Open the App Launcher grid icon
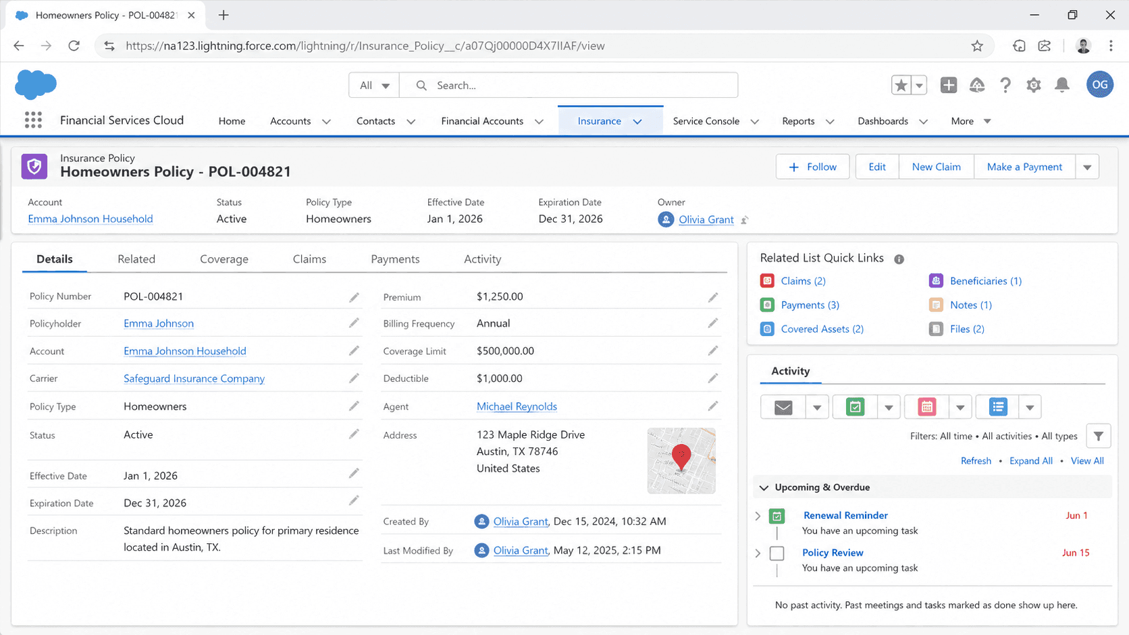 pyautogui.click(x=33, y=120)
